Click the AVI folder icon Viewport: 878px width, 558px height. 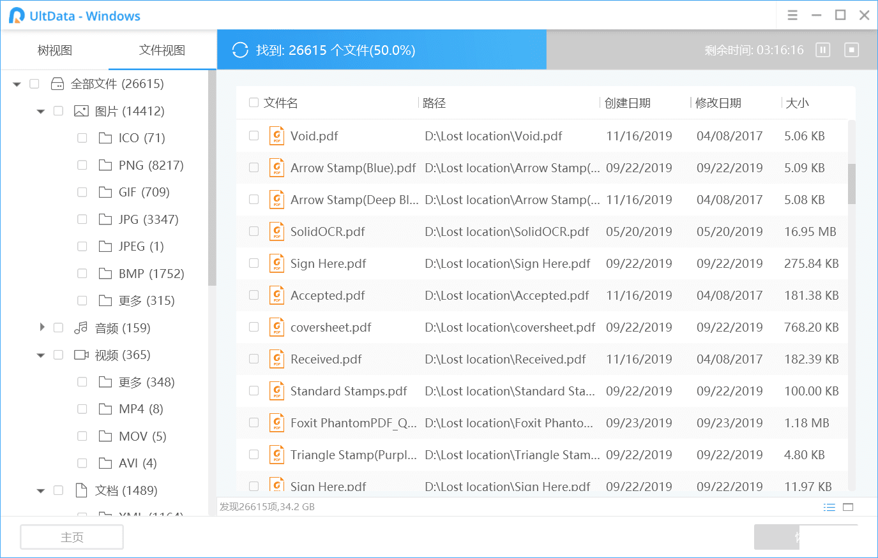[x=105, y=463]
